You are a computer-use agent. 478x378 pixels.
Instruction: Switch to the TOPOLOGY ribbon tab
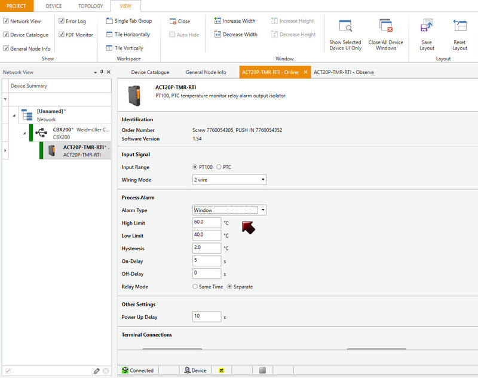click(x=91, y=6)
